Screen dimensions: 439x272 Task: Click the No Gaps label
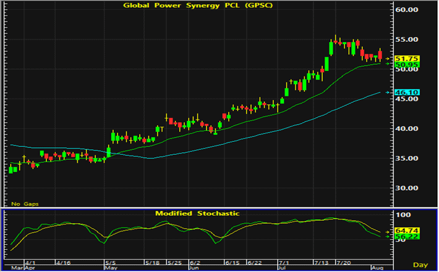pyautogui.click(x=25, y=204)
